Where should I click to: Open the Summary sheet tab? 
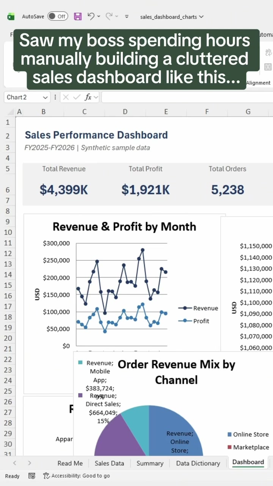click(150, 463)
